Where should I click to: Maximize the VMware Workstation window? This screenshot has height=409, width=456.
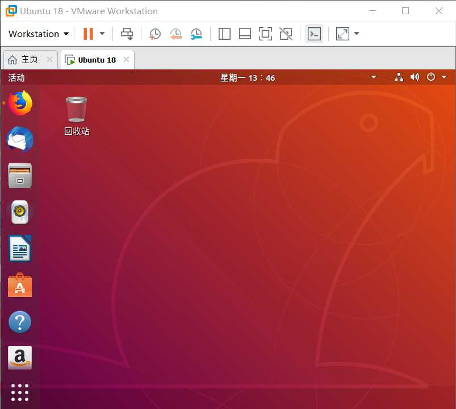tap(405, 11)
